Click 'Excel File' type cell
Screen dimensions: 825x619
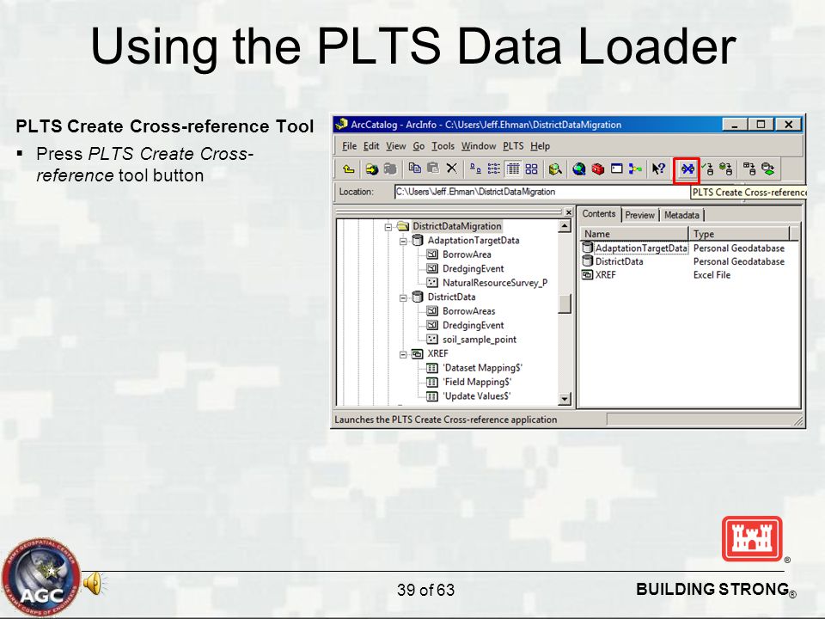point(712,275)
